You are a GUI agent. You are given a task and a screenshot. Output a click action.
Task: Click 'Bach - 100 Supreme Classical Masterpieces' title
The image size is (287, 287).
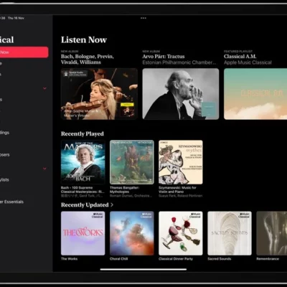tap(83, 189)
